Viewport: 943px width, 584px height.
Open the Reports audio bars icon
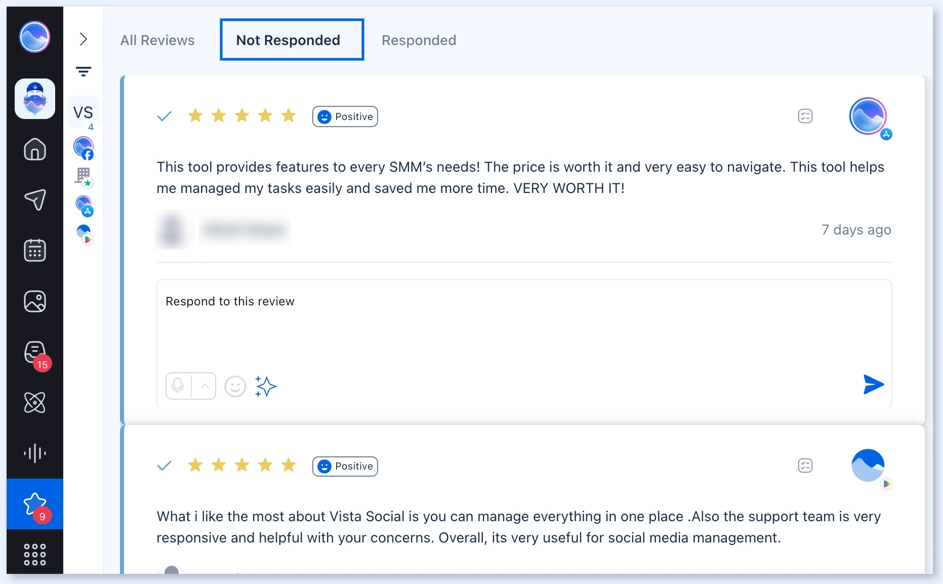pyautogui.click(x=35, y=453)
